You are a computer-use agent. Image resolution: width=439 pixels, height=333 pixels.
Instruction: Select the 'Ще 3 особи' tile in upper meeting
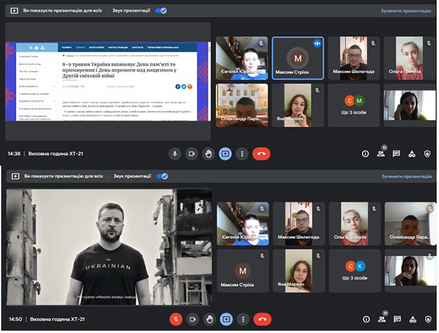pyautogui.click(x=354, y=105)
